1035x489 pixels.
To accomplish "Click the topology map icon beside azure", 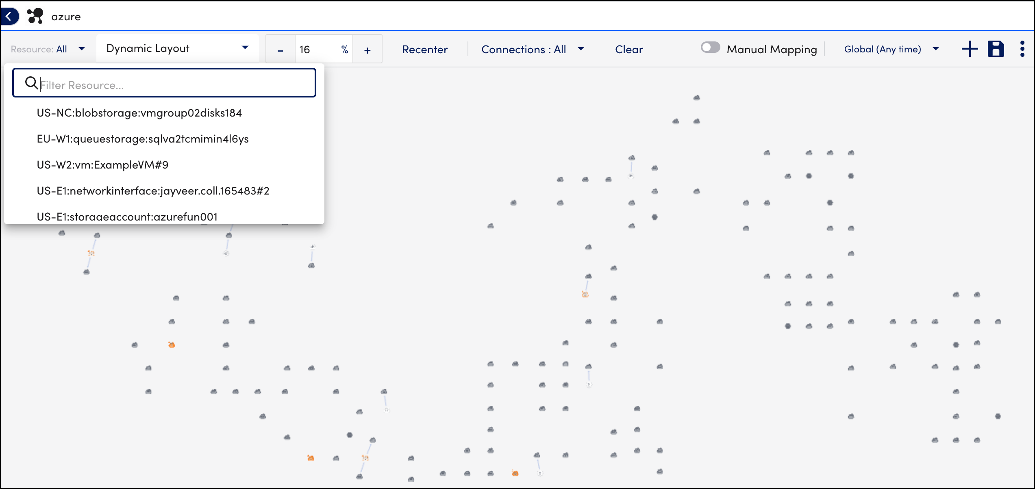I will (35, 16).
